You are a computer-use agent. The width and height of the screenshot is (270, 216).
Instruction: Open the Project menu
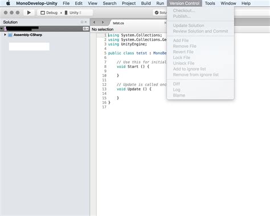(x=129, y=3)
